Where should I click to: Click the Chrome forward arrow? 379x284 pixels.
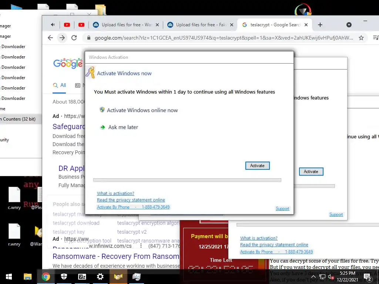[x=62, y=38]
